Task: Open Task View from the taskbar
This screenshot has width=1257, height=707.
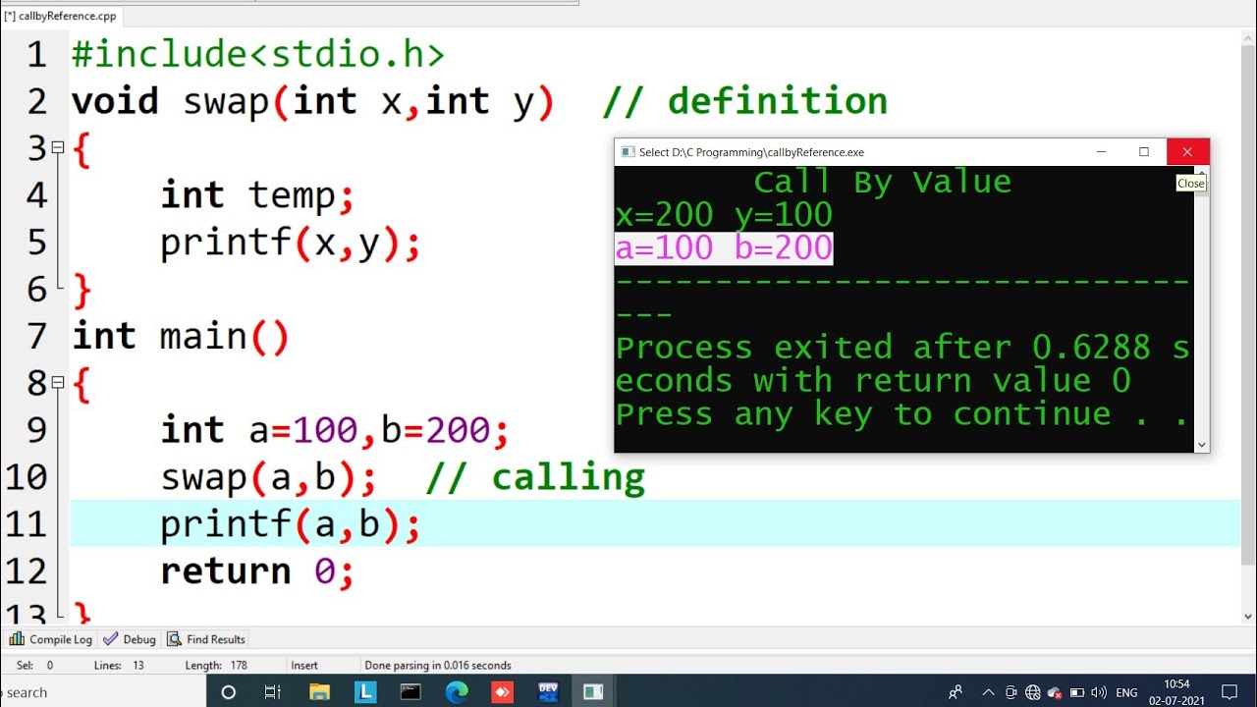Action: pos(273,692)
